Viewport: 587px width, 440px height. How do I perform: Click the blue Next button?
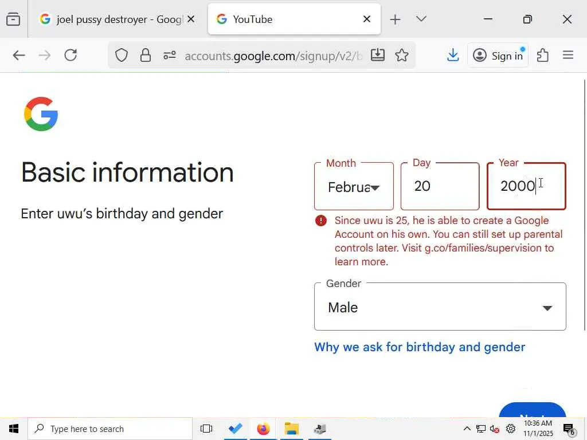(x=533, y=410)
